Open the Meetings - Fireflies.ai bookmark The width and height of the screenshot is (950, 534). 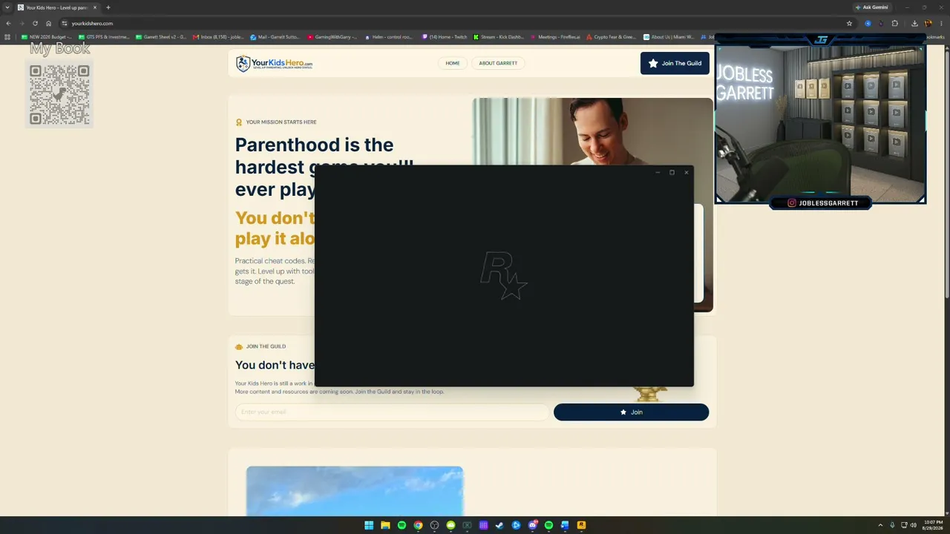click(x=555, y=37)
